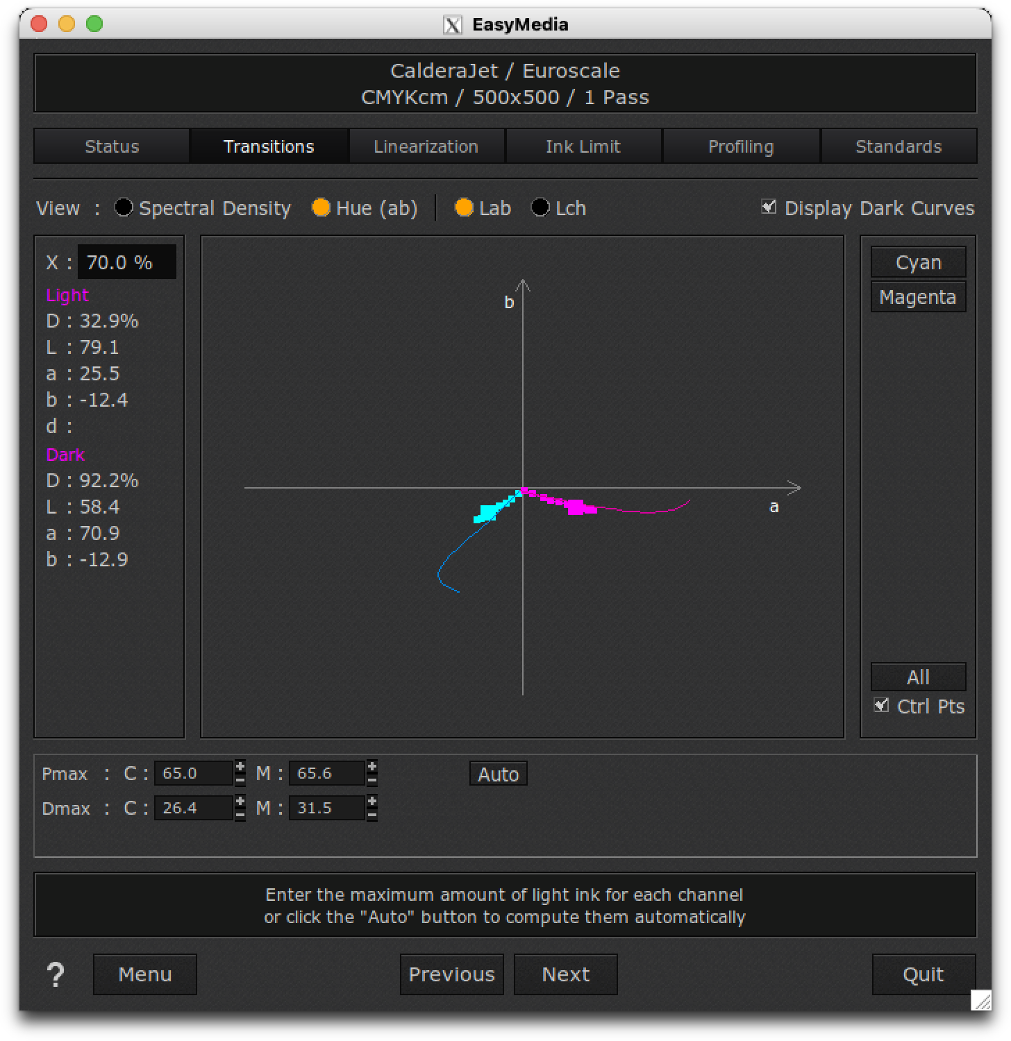This screenshot has height=1041, width=1011.
Task: Close the EasyMedia window with red button
Action: [40, 24]
